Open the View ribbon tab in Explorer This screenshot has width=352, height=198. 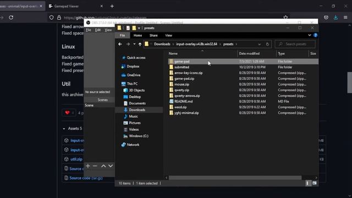[169, 35]
